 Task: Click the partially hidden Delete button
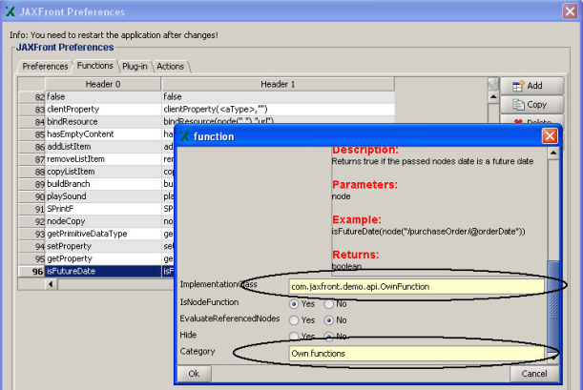(x=530, y=120)
